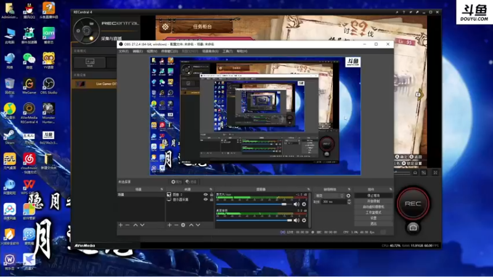493x277 pixels.
Task: Open the WeChat (微信) desktop icon
Action: pyautogui.click(x=29, y=60)
